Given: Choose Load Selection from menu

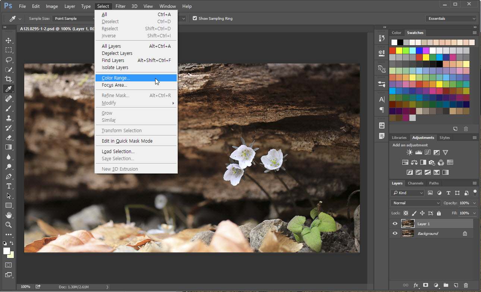Looking at the screenshot, I should tap(136, 152).
